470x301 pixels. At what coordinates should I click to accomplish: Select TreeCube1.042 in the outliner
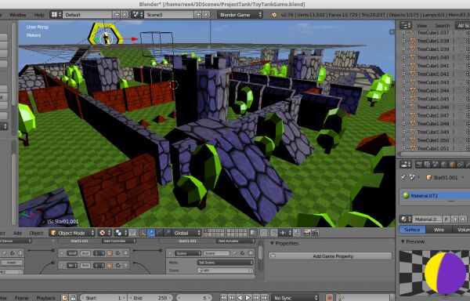click(x=433, y=74)
